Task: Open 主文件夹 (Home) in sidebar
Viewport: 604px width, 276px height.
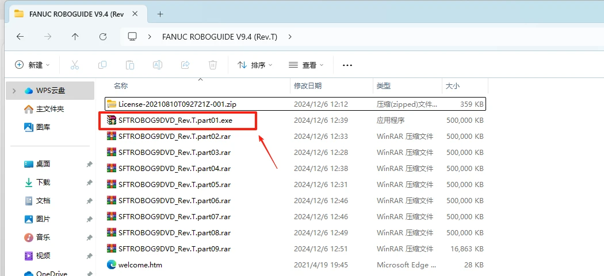Action: [49, 109]
